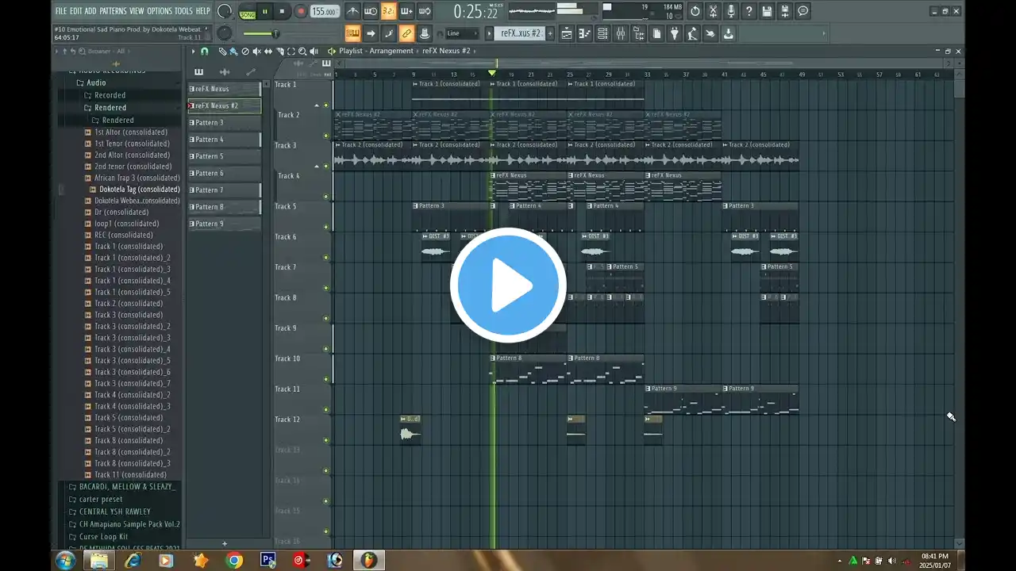Click the red record button
Viewport: 1016px width, 571px height.
[x=300, y=11]
